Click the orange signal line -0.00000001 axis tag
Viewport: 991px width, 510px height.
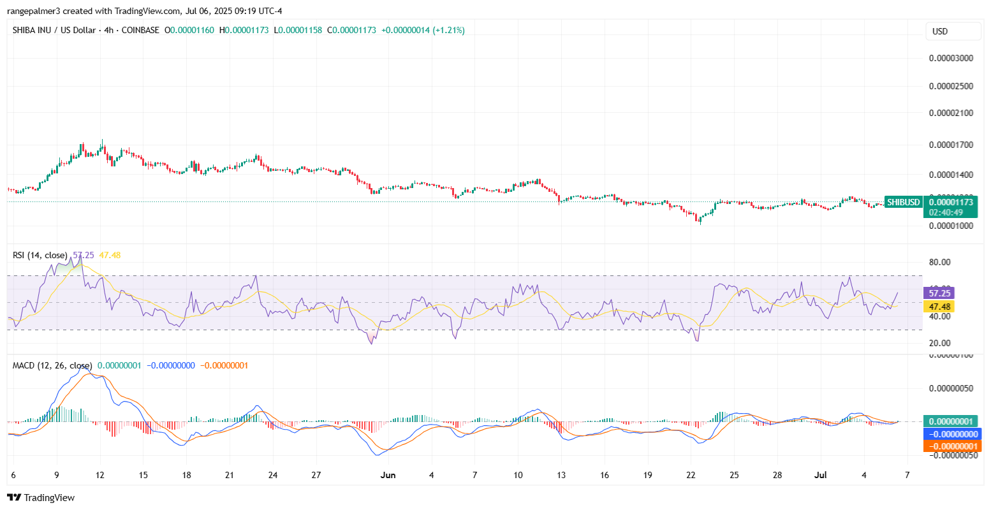click(952, 446)
